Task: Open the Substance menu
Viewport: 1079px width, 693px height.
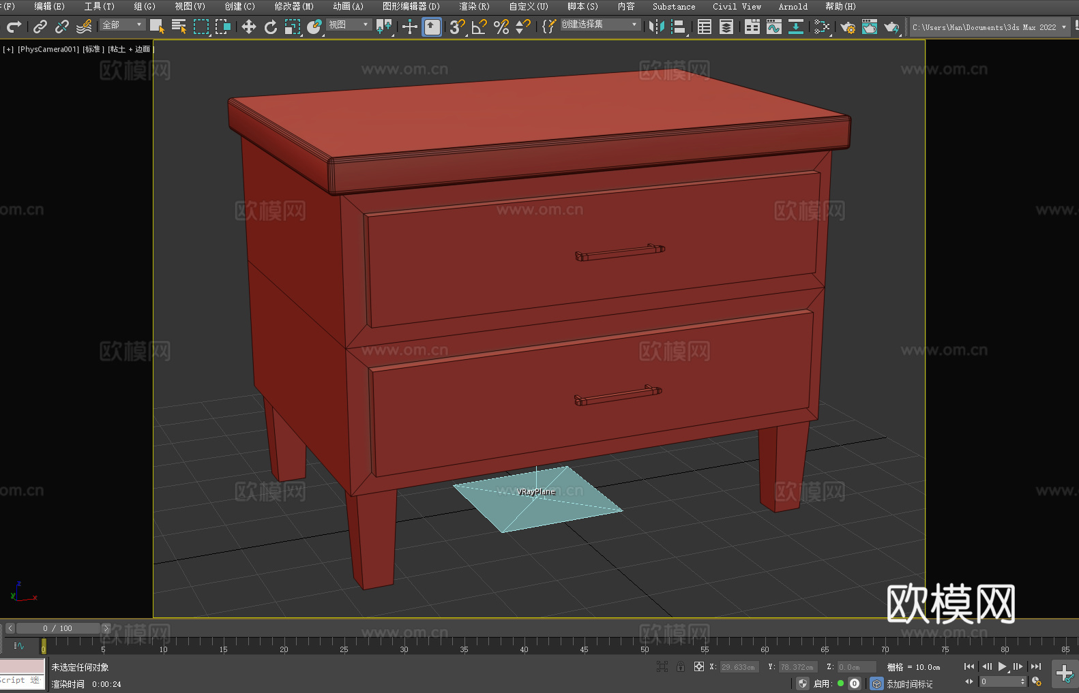Action: point(674,6)
